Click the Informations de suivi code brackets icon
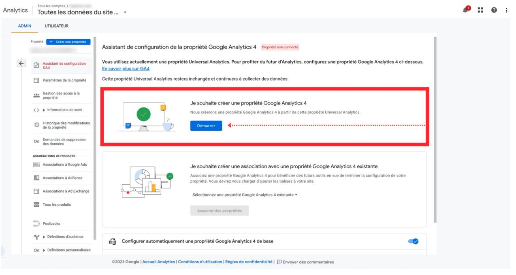The height and width of the screenshot is (275, 516). [x=36, y=110]
